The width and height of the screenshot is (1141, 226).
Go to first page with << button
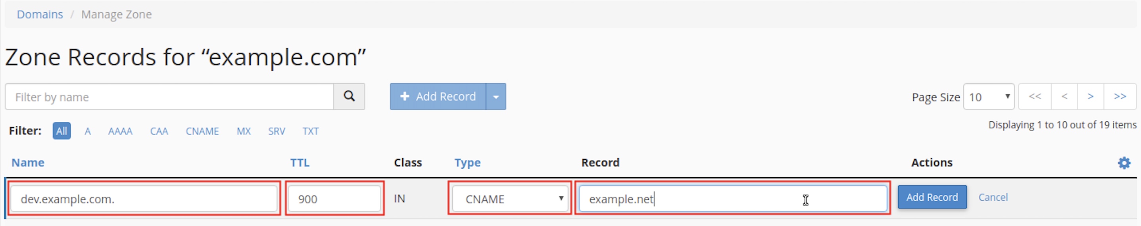(1034, 96)
